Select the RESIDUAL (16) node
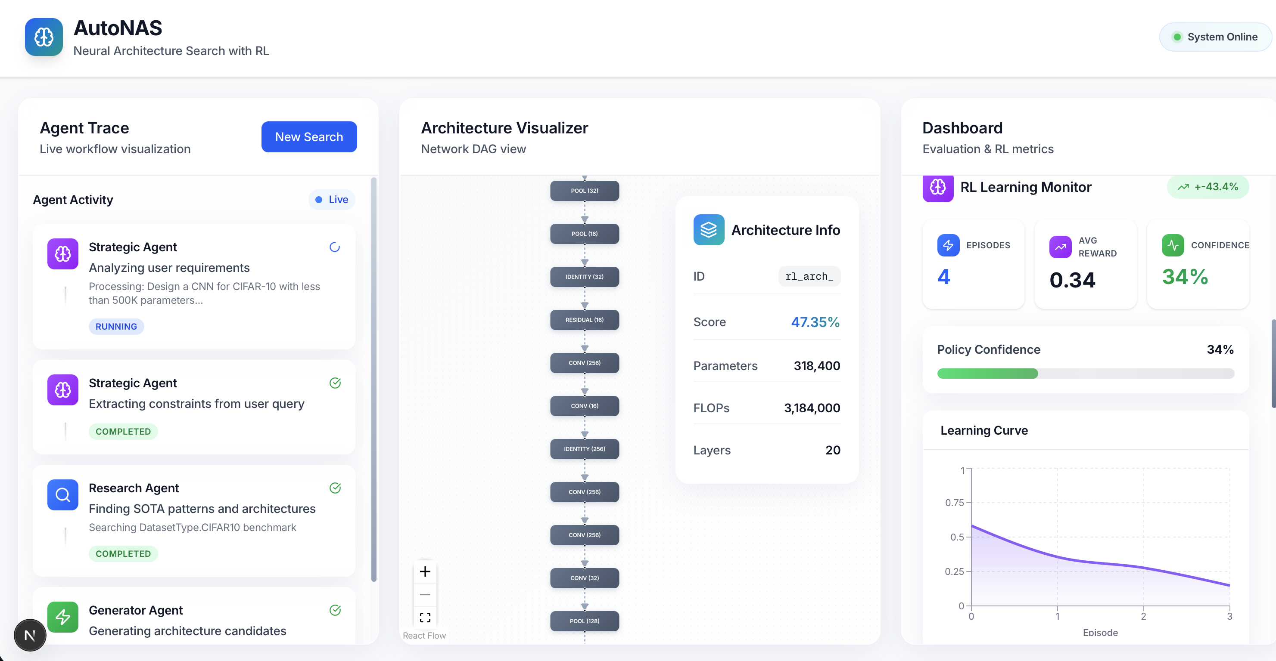 (x=584, y=320)
